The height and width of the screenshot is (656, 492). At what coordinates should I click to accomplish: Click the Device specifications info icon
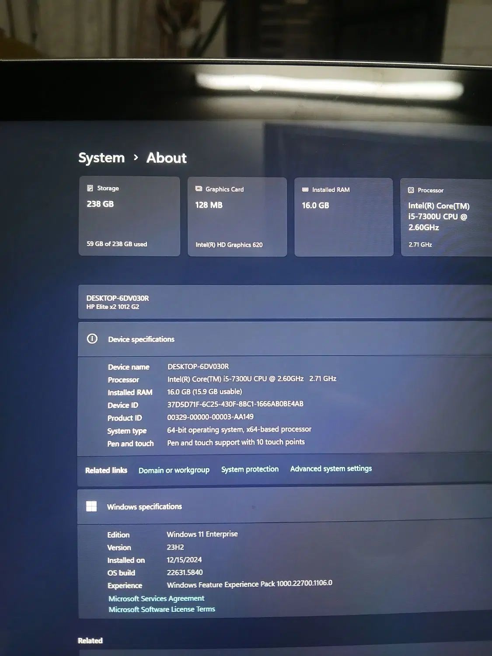92,338
